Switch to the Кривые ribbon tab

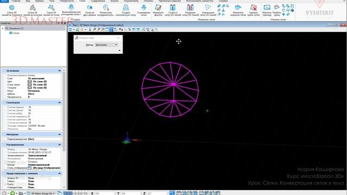click(40, 1)
